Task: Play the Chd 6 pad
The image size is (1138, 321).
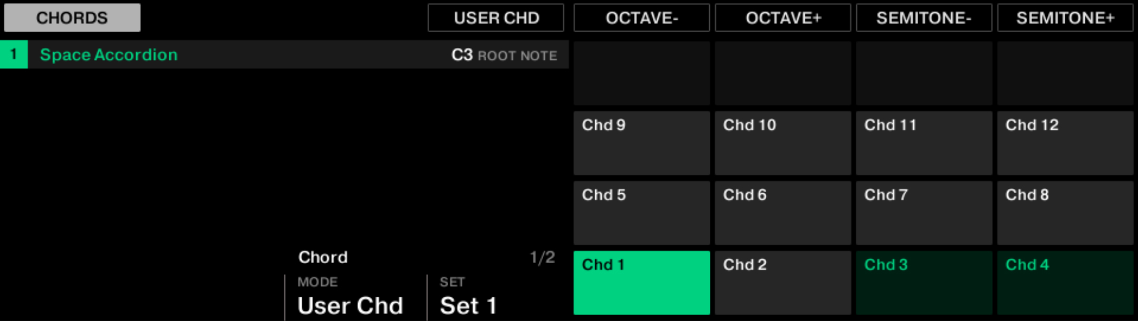Action: [783, 213]
